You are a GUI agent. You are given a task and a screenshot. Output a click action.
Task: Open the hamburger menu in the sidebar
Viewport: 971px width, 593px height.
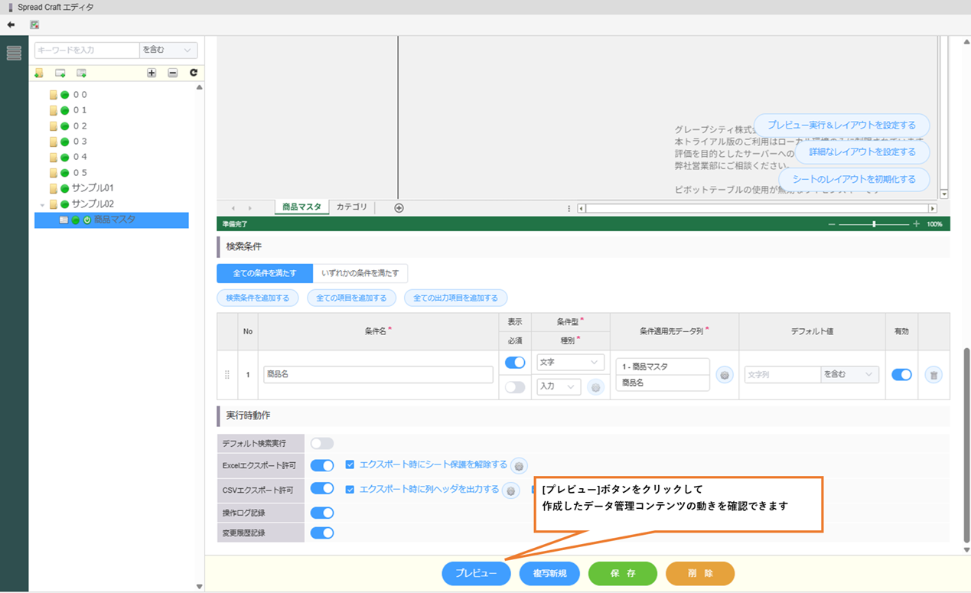[x=14, y=53]
